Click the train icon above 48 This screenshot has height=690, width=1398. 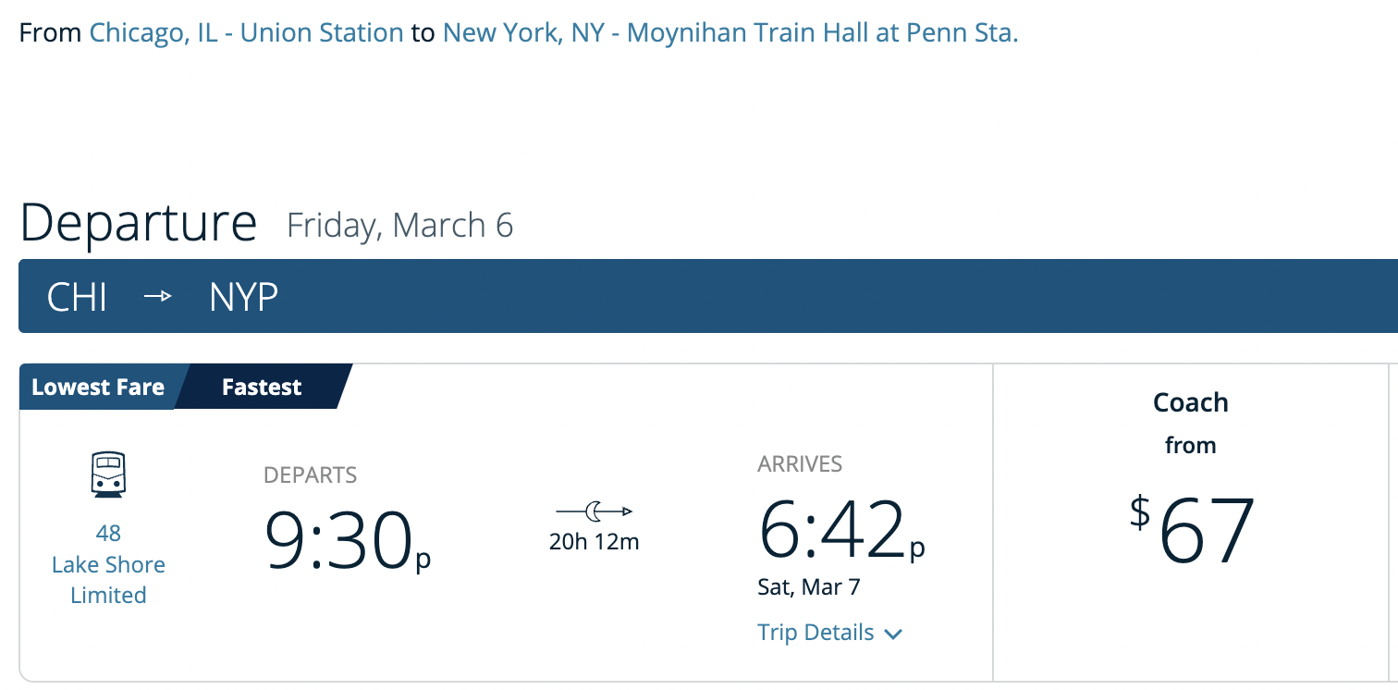coord(108,474)
